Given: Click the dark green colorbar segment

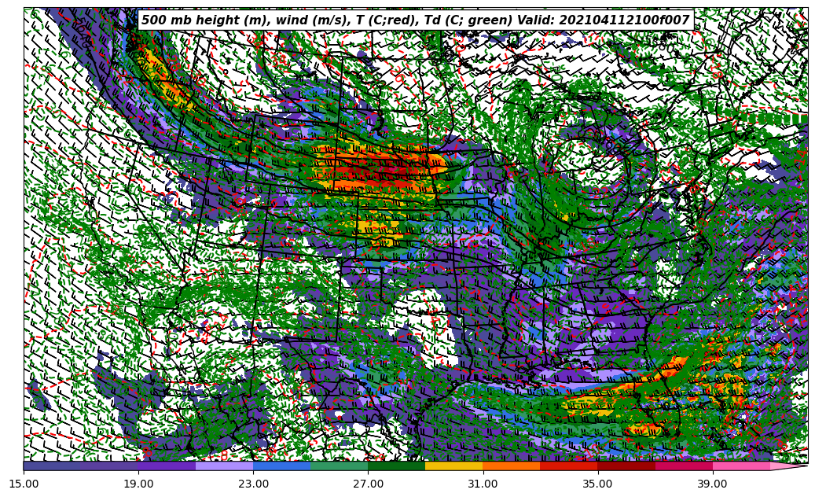Looking at the screenshot, I should [x=396, y=466].
